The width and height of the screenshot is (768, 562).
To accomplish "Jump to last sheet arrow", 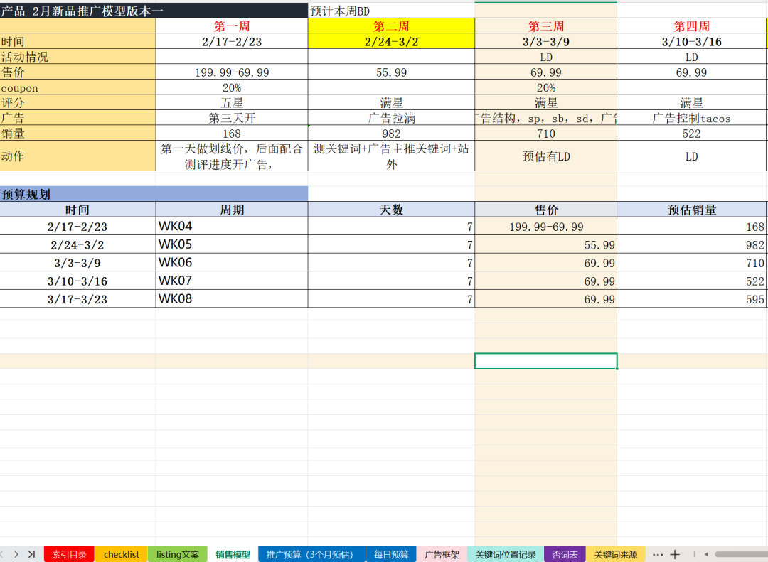I will [x=32, y=554].
